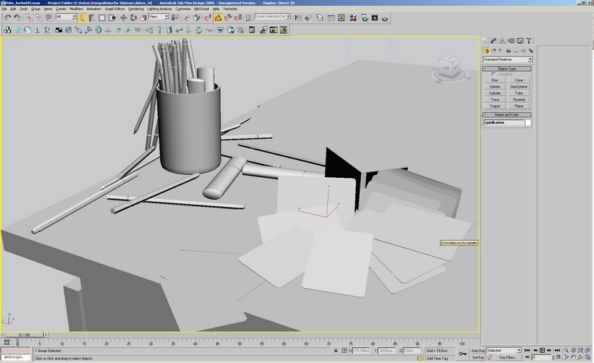Click the Lights category icon
The image size is (594, 363).
[x=501, y=50]
